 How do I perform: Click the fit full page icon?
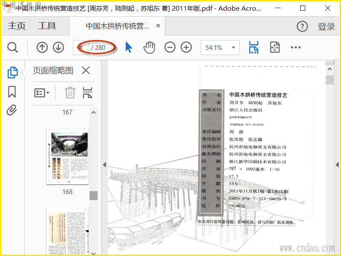tap(275, 47)
